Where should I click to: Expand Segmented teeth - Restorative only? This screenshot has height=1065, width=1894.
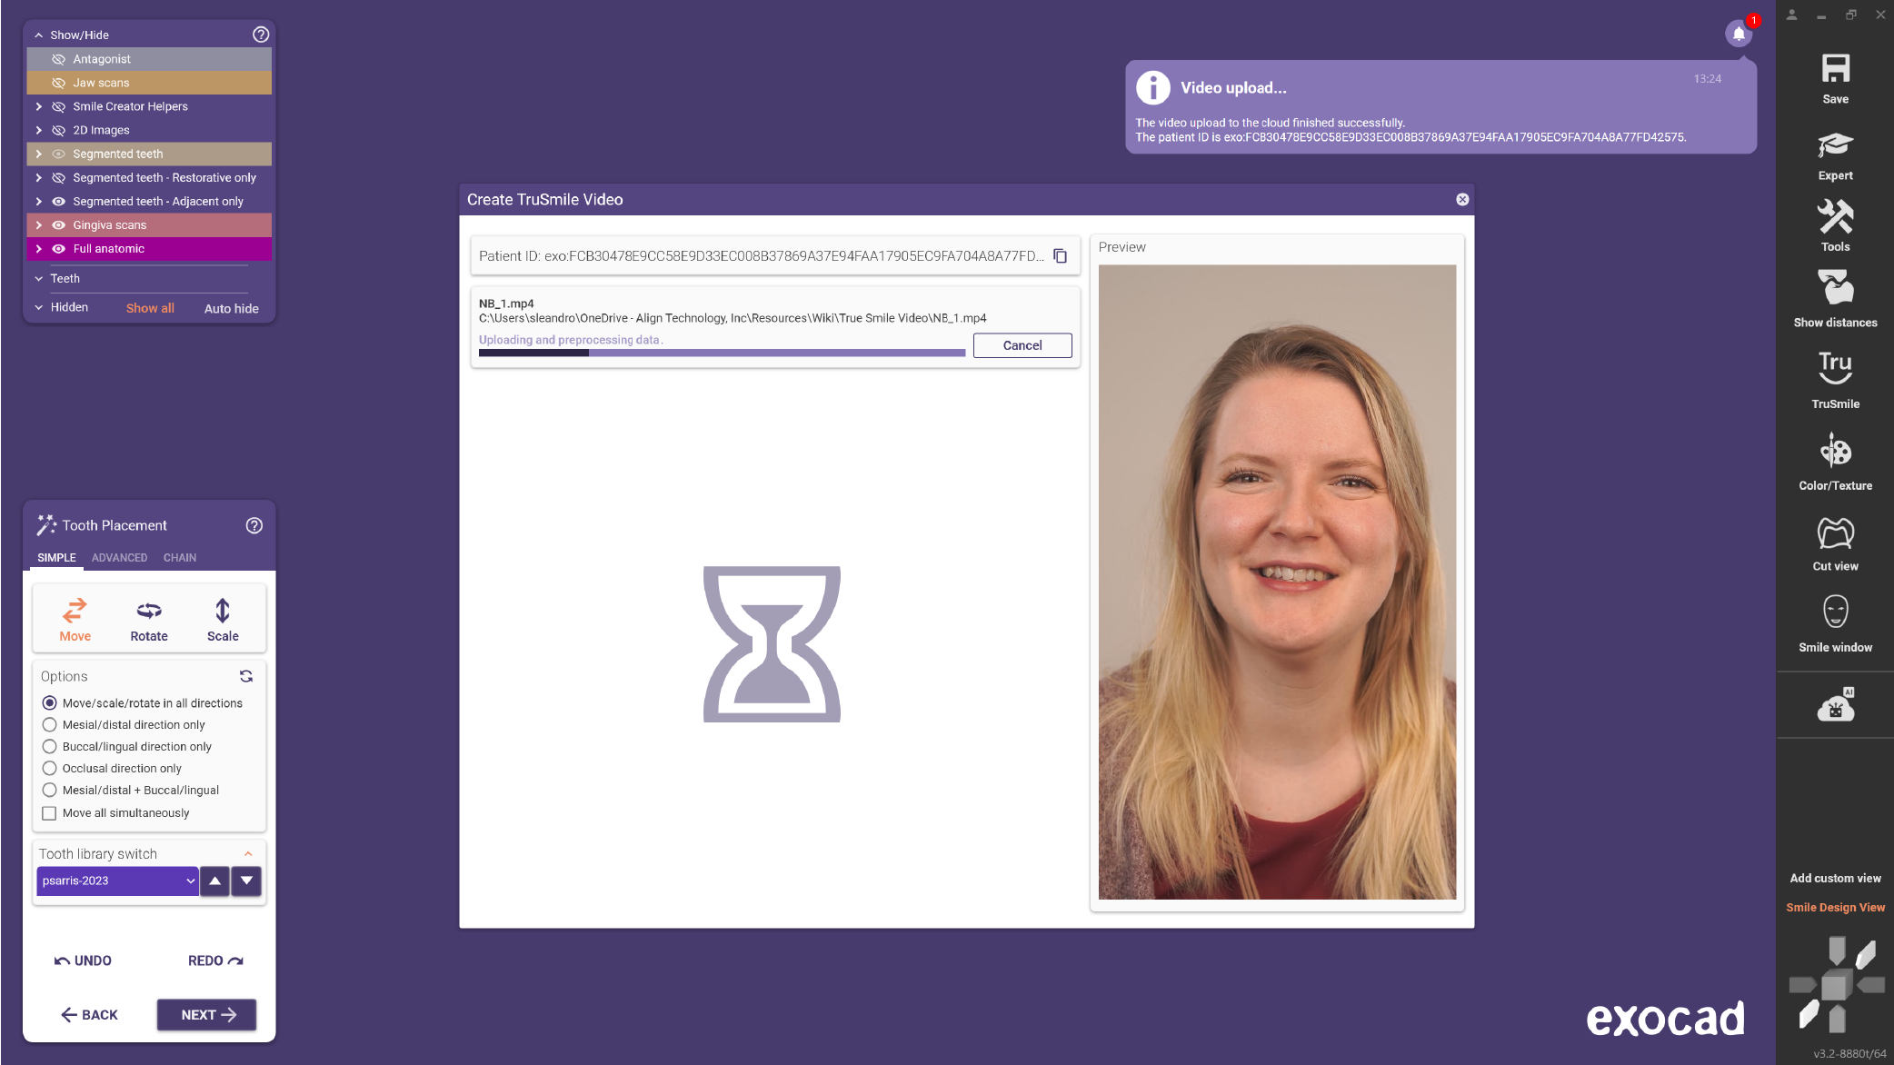click(x=38, y=178)
